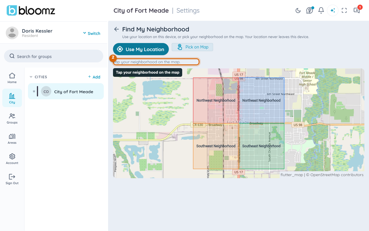Image resolution: width=369 pixels, height=231 pixels.
Task: Click Sign Out in sidebar
Action: pos(12,179)
